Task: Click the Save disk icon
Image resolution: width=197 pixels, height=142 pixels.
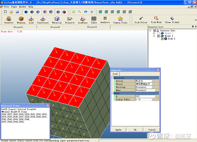Action: 17,12
